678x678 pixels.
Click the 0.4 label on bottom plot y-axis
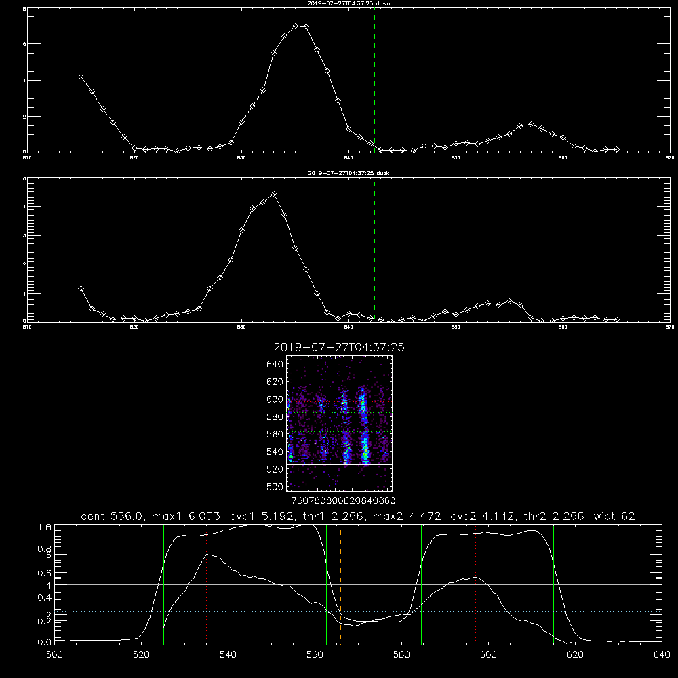[45, 597]
